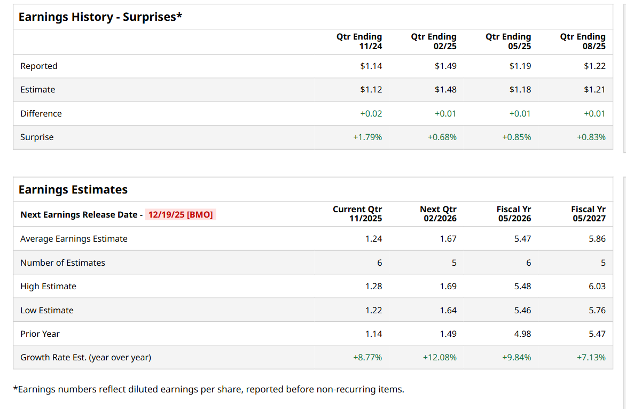The width and height of the screenshot is (626, 409).
Task: Click the +1.79% surprise value
Action: pos(367,137)
